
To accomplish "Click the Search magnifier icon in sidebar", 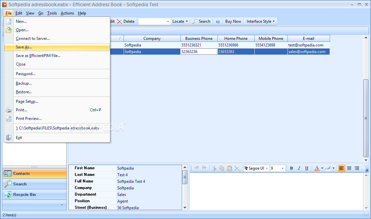I will coord(8,184).
